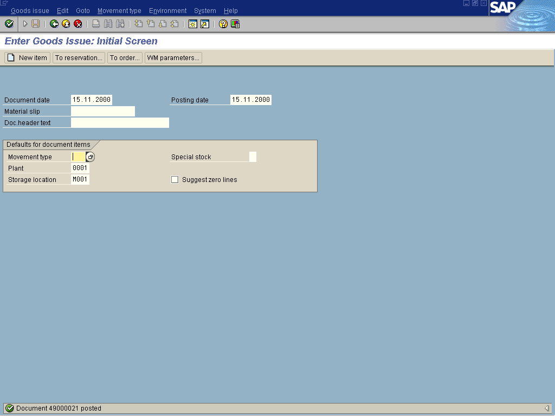Screen dimensions: 555x416
Task: Click the yellow Exit icon
Action: 66,24
